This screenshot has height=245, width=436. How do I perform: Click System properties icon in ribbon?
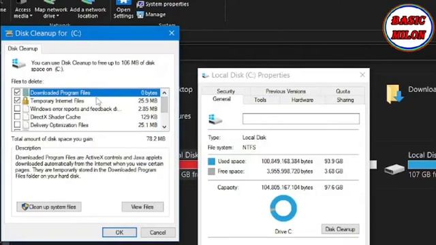140,4
